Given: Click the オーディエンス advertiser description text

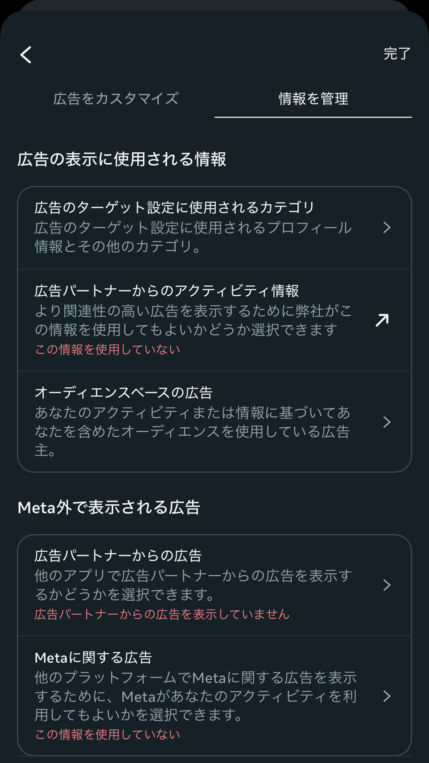Looking at the screenshot, I should (x=192, y=432).
